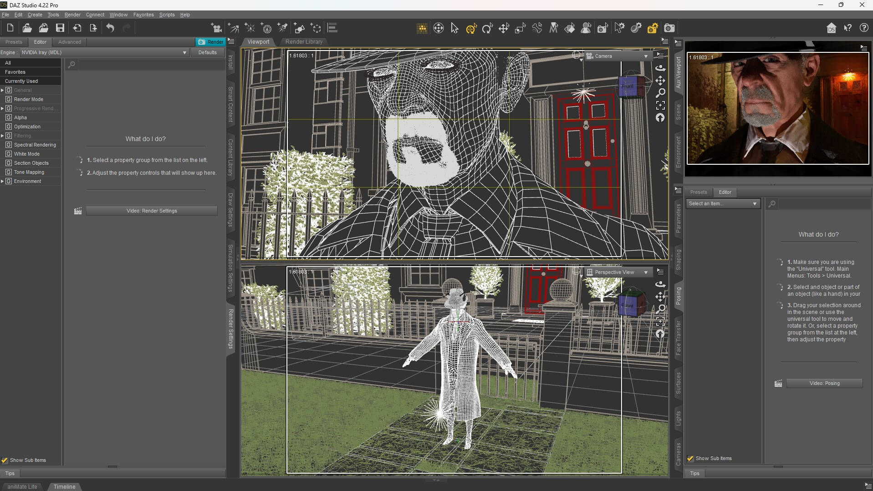Click the orbit icon in Perspective View viewport
The image size is (873, 491).
coord(660,284)
